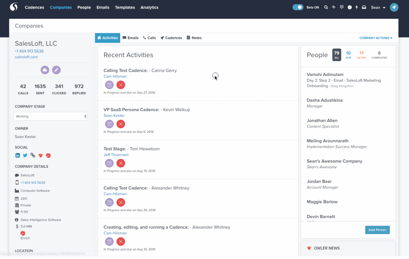The image size is (409, 259).
Task: Open search with the magnifier icon
Action: (326, 7)
